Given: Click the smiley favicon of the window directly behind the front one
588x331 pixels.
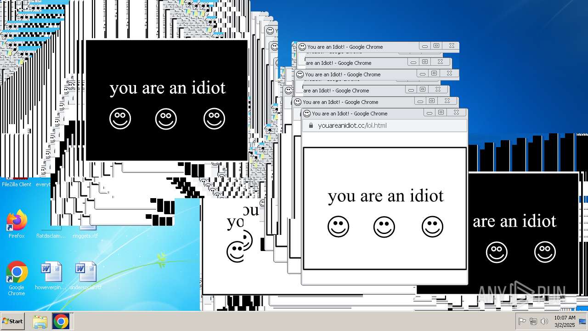Looking at the screenshot, I should pyautogui.click(x=298, y=102).
